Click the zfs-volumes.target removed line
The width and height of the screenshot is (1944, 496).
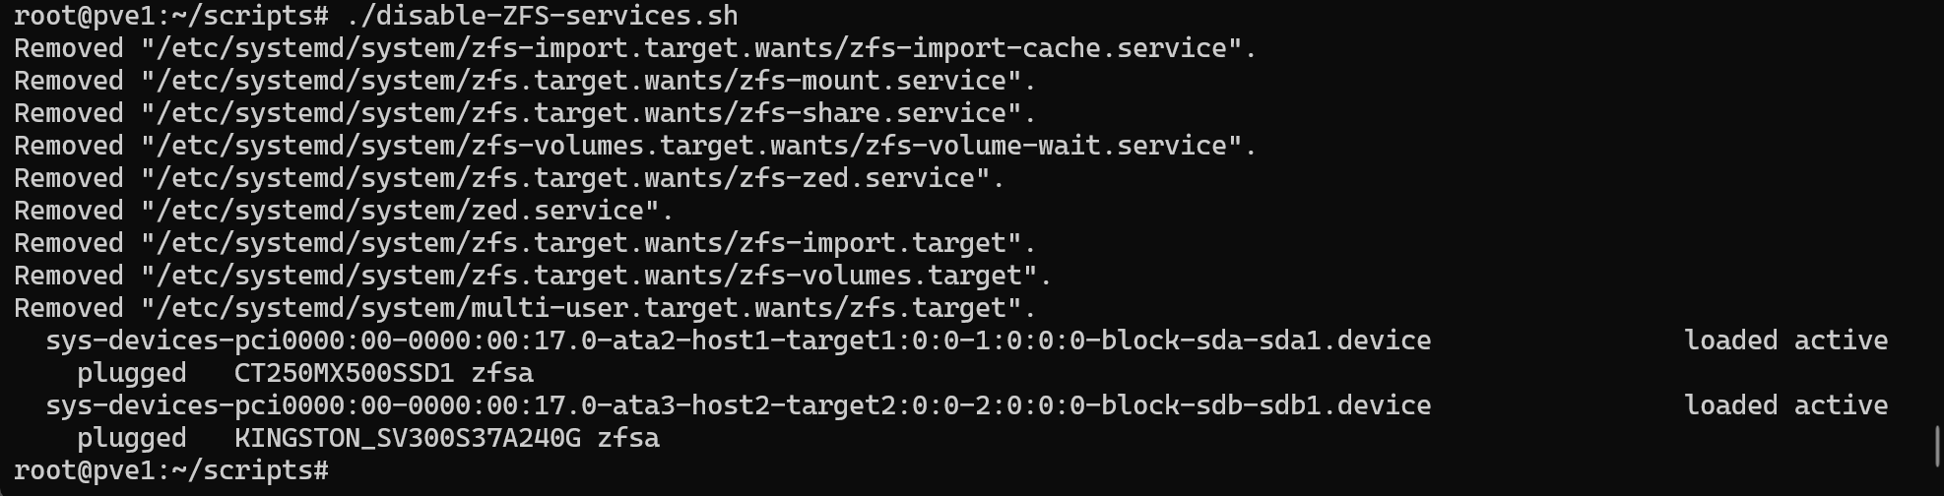[x=533, y=277]
